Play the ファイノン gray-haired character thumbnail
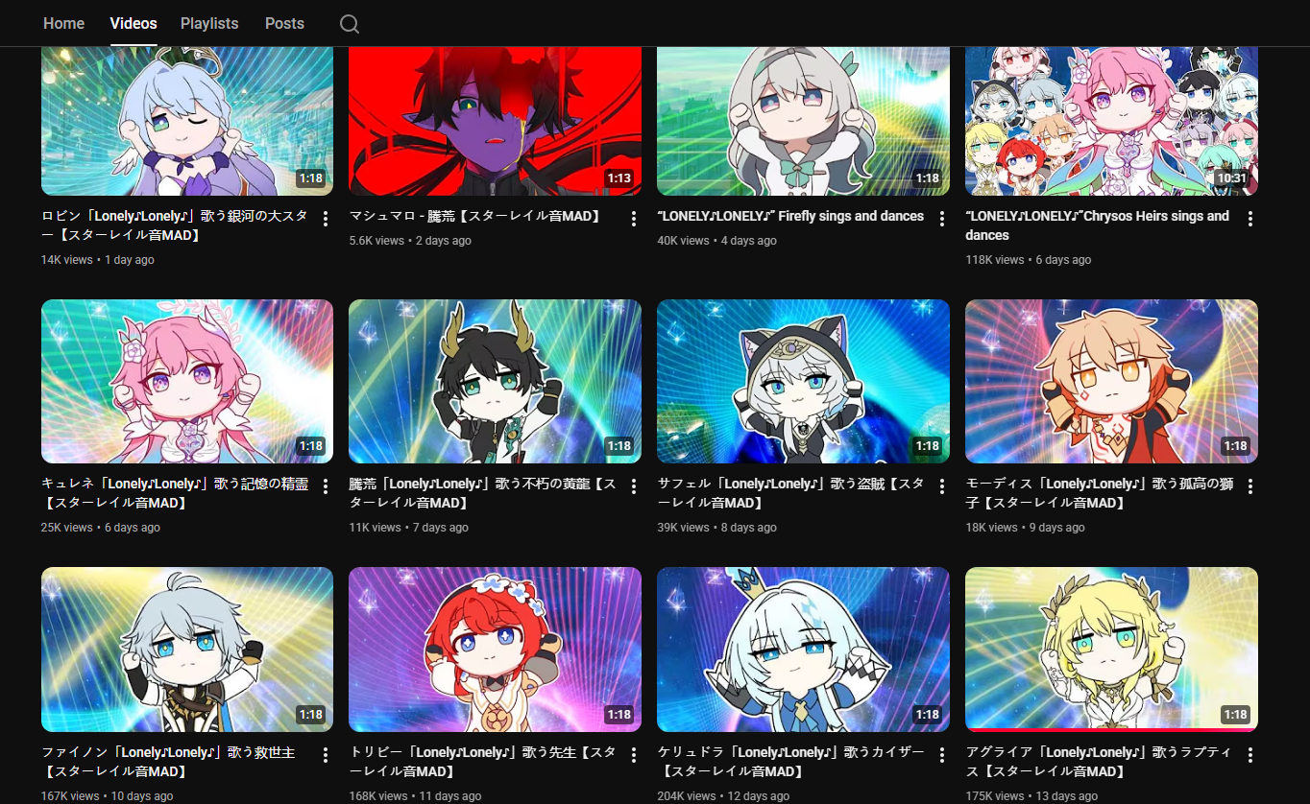 187,650
